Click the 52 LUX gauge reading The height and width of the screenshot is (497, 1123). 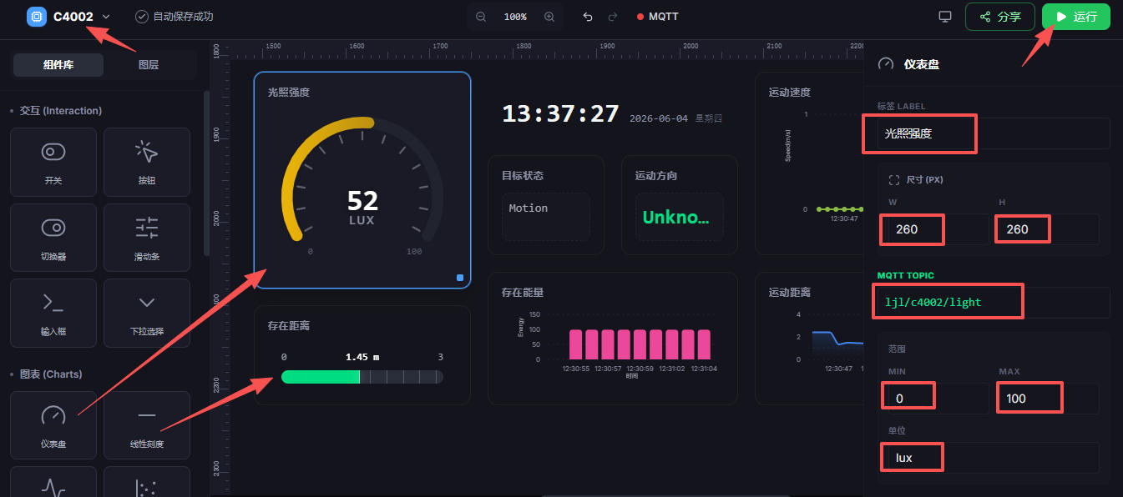[362, 208]
